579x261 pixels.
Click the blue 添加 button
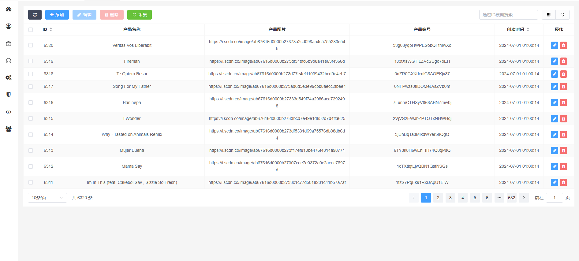click(57, 15)
